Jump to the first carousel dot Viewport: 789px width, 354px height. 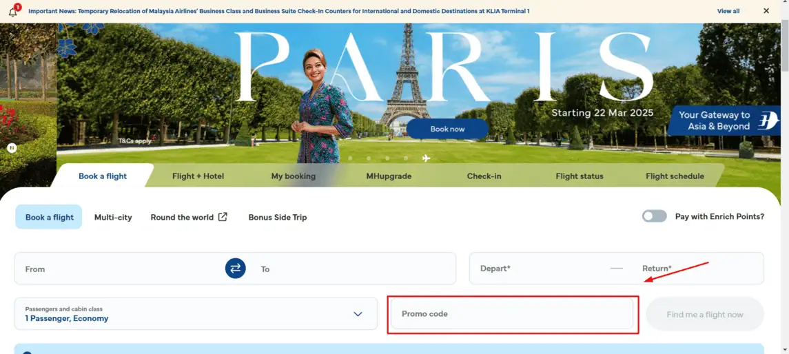(350, 158)
